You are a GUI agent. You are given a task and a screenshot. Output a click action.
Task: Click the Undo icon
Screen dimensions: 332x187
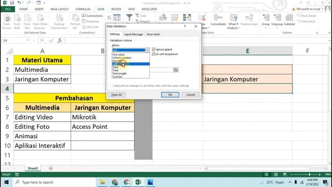[19, 3]
